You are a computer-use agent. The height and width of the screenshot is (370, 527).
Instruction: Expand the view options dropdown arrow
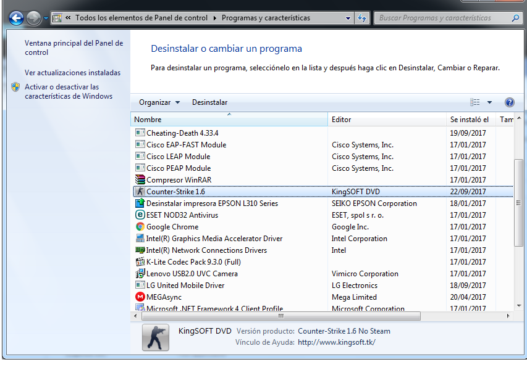pyautogui.click(x=490, y=102)
